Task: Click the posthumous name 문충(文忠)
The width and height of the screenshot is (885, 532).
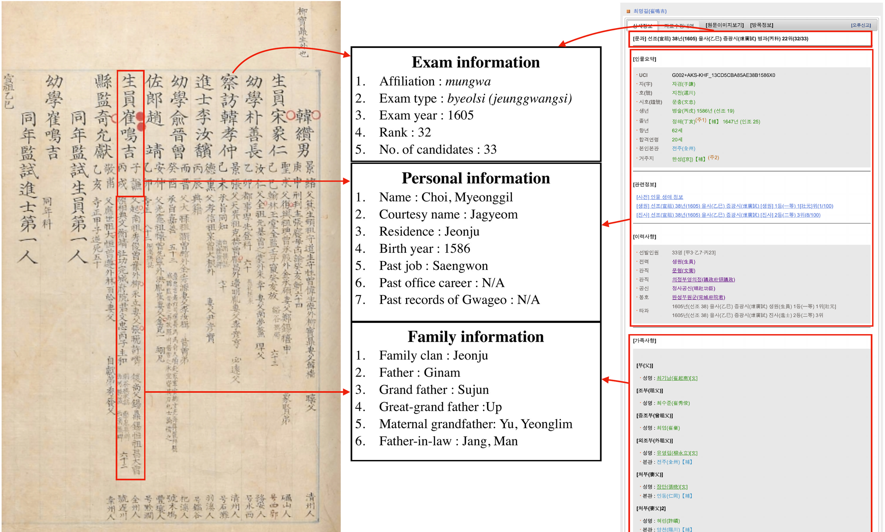Action: pos(683,102)
